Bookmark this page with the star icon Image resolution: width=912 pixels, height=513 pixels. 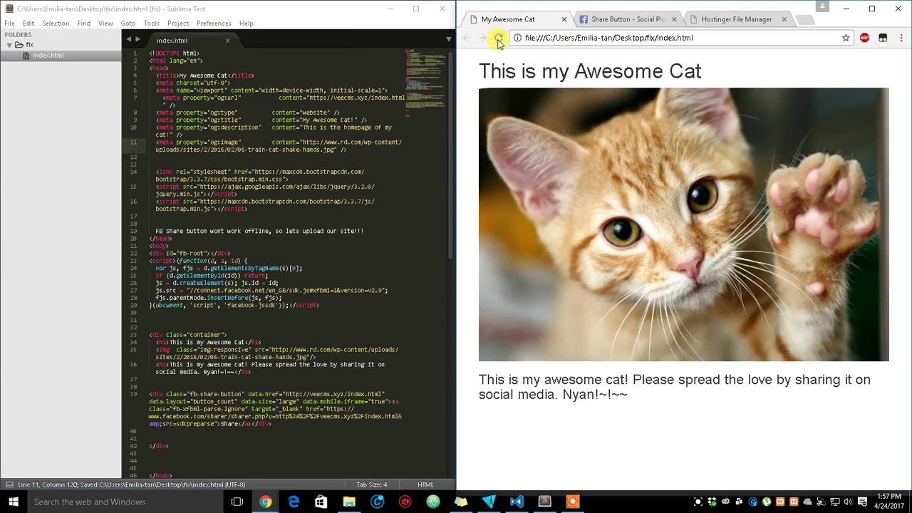pyautogui.click(x=846, y=38)
